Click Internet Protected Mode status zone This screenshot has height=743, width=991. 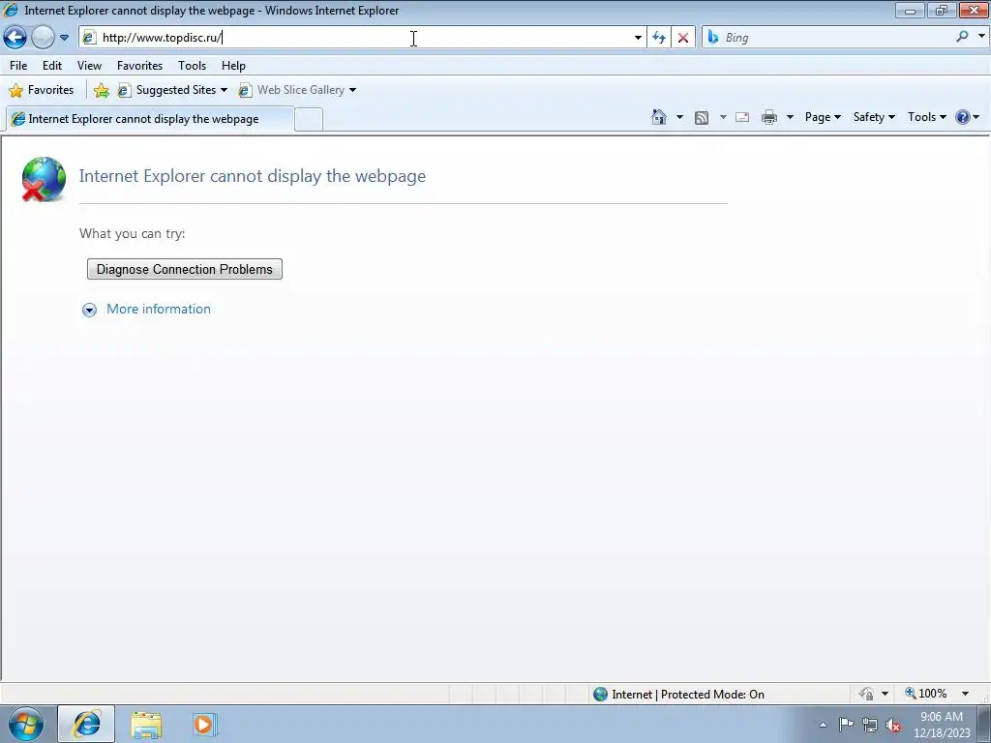coord(679,695)
